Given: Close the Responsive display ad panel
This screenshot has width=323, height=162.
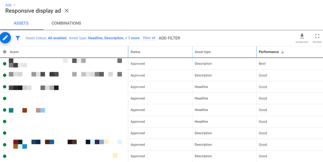Looking at the screenshot, I should click(x=67, y=11).
